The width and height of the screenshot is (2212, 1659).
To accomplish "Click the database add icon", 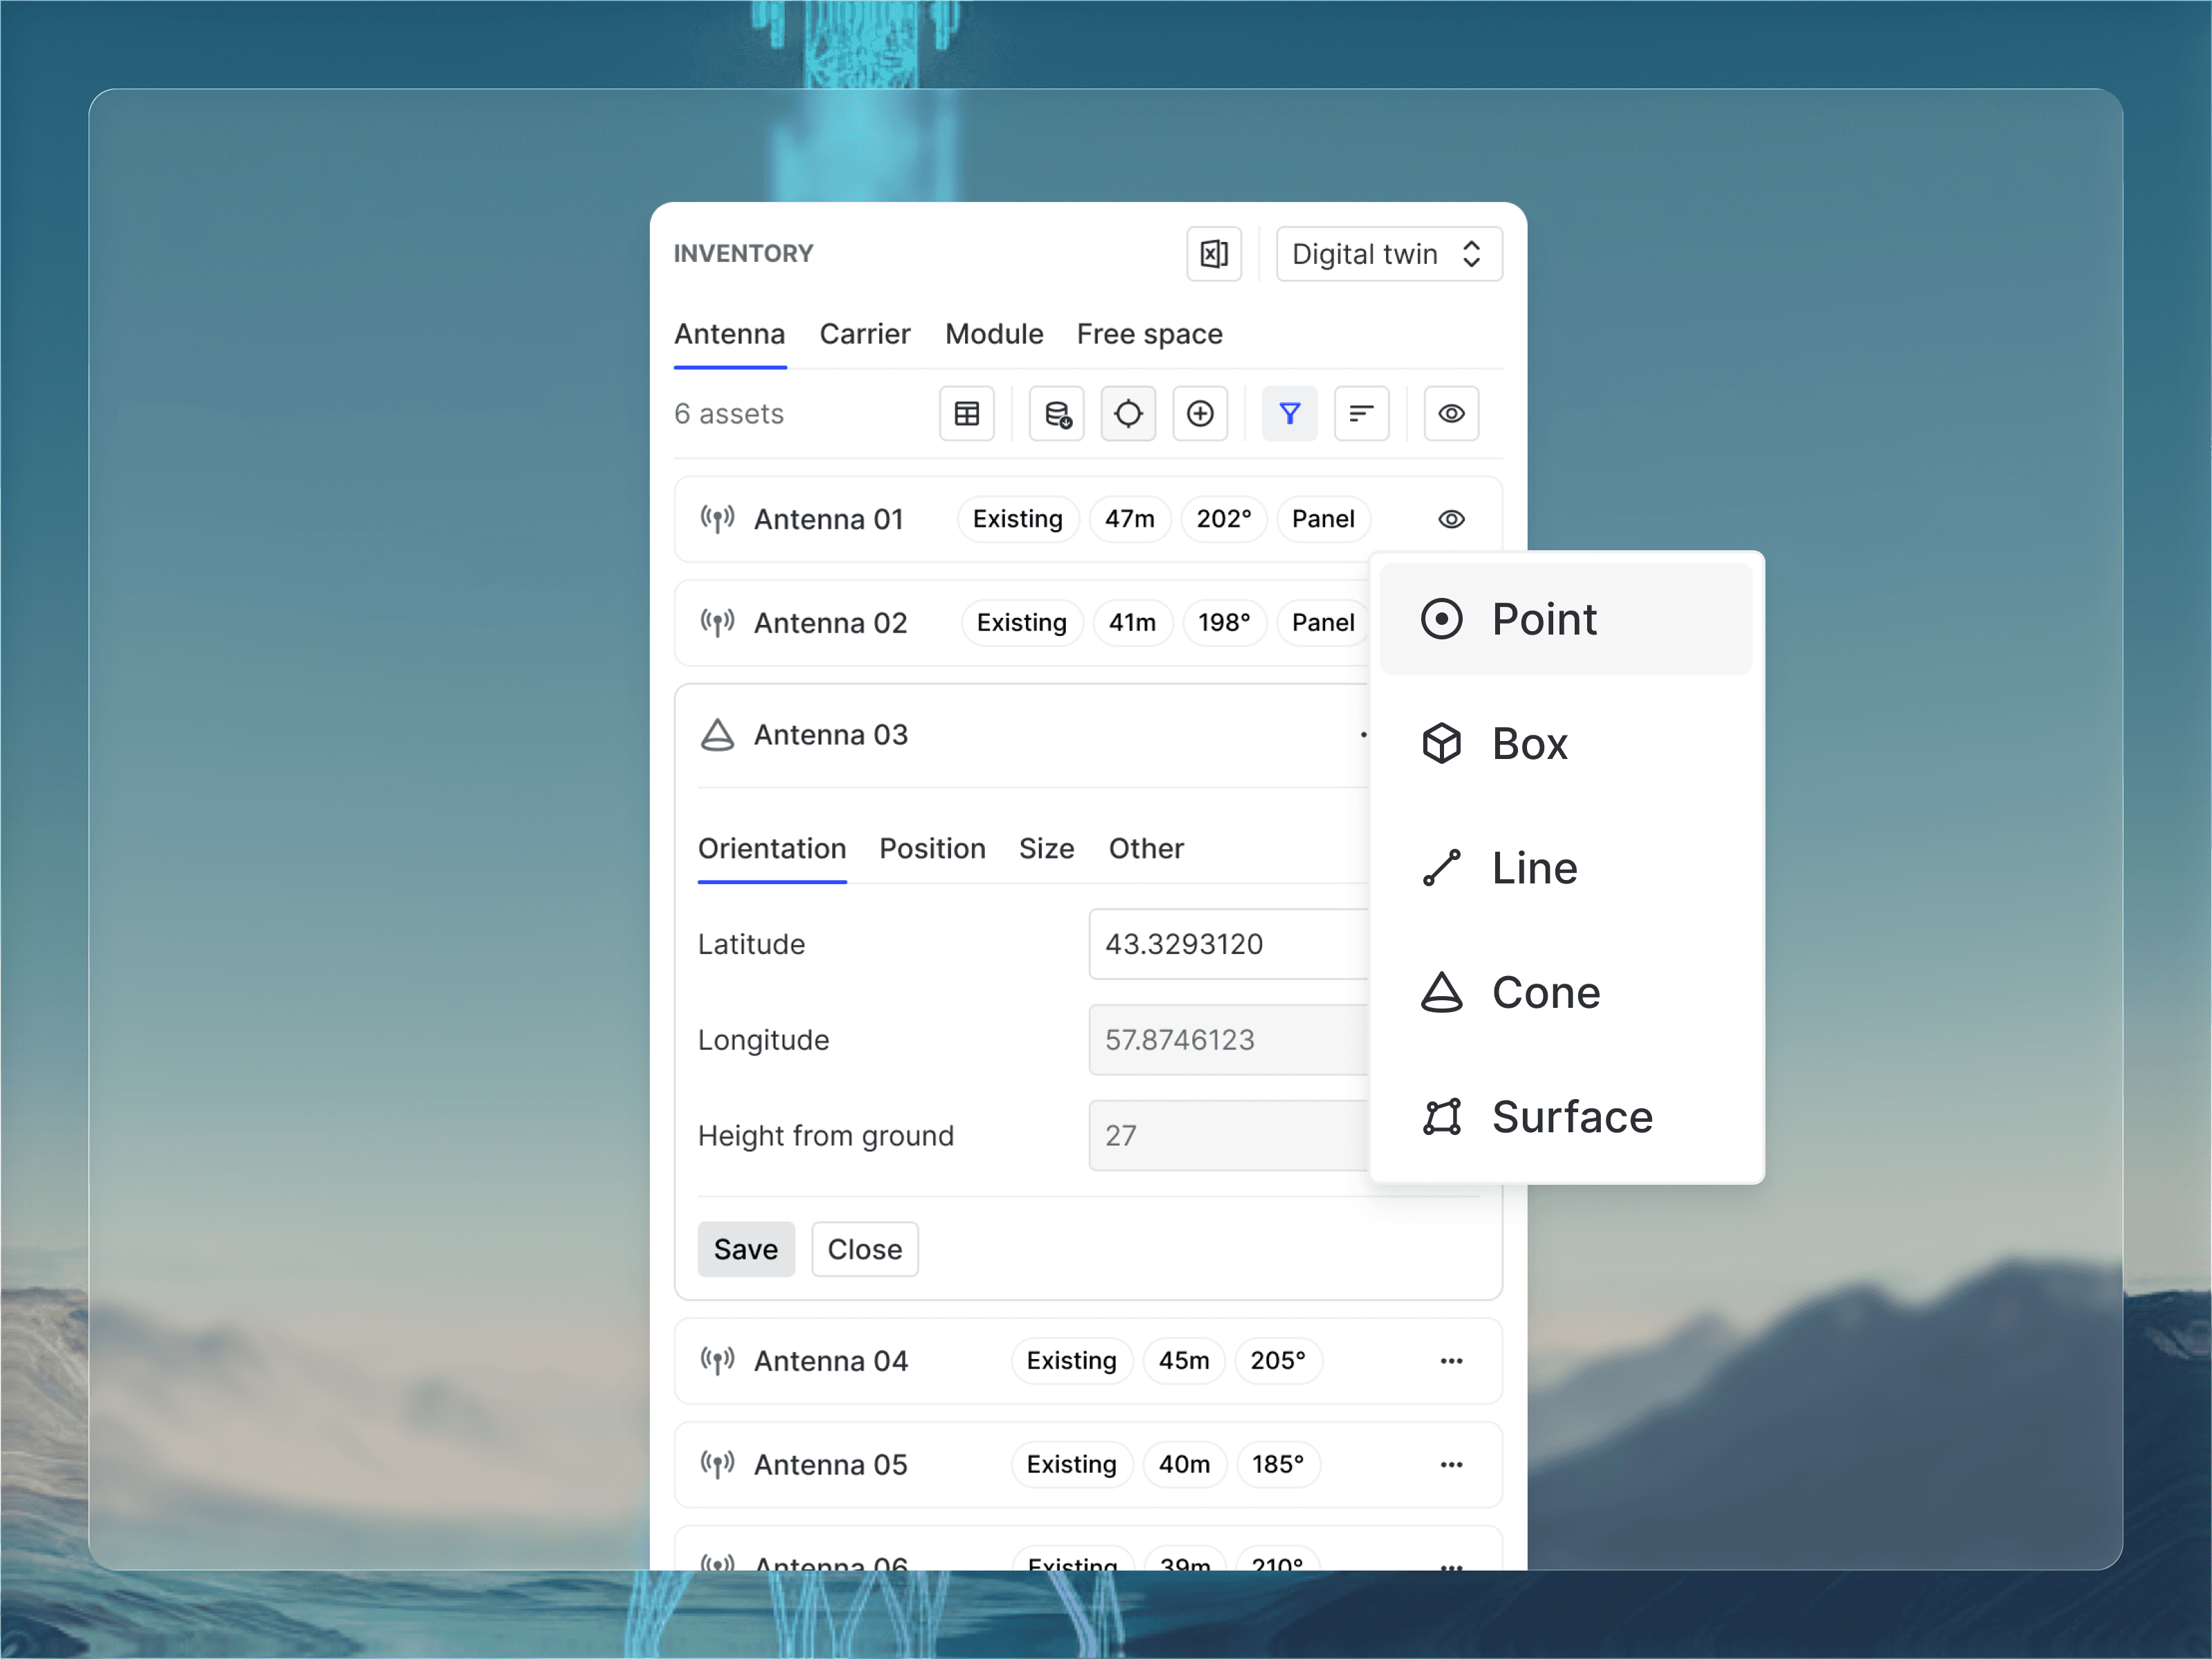I will coord(1056,413).
